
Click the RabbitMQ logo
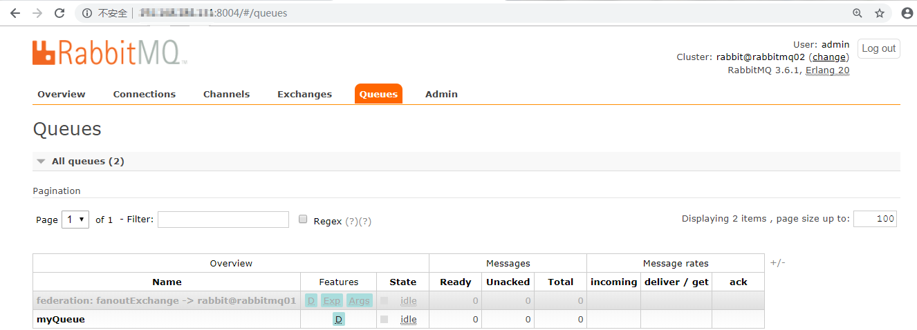(x=109, y=52)
